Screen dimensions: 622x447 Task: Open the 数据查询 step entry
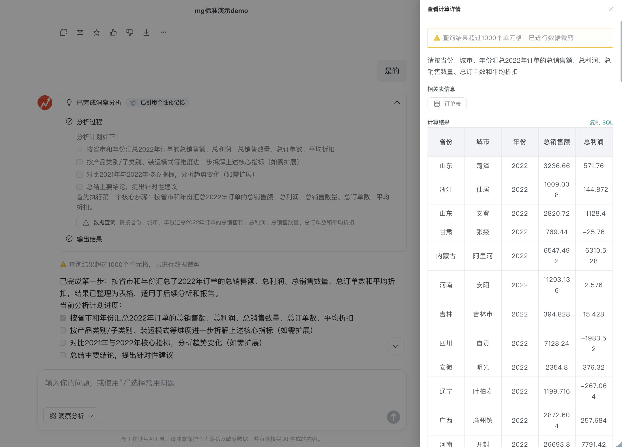pos(218,223)
